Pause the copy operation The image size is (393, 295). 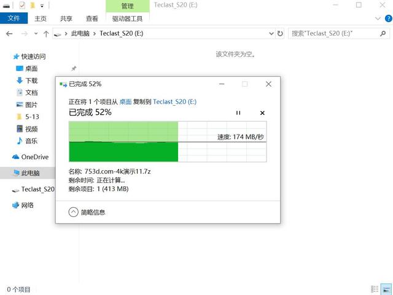point(238,113)
